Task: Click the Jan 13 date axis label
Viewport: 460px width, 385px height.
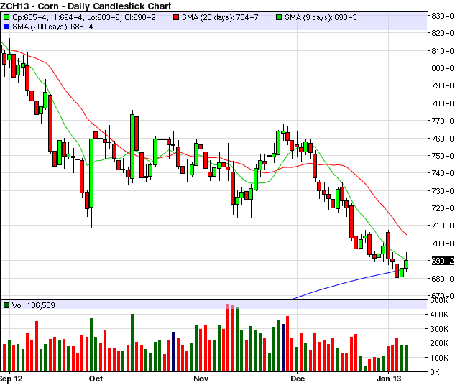Action: click(389, 379)
